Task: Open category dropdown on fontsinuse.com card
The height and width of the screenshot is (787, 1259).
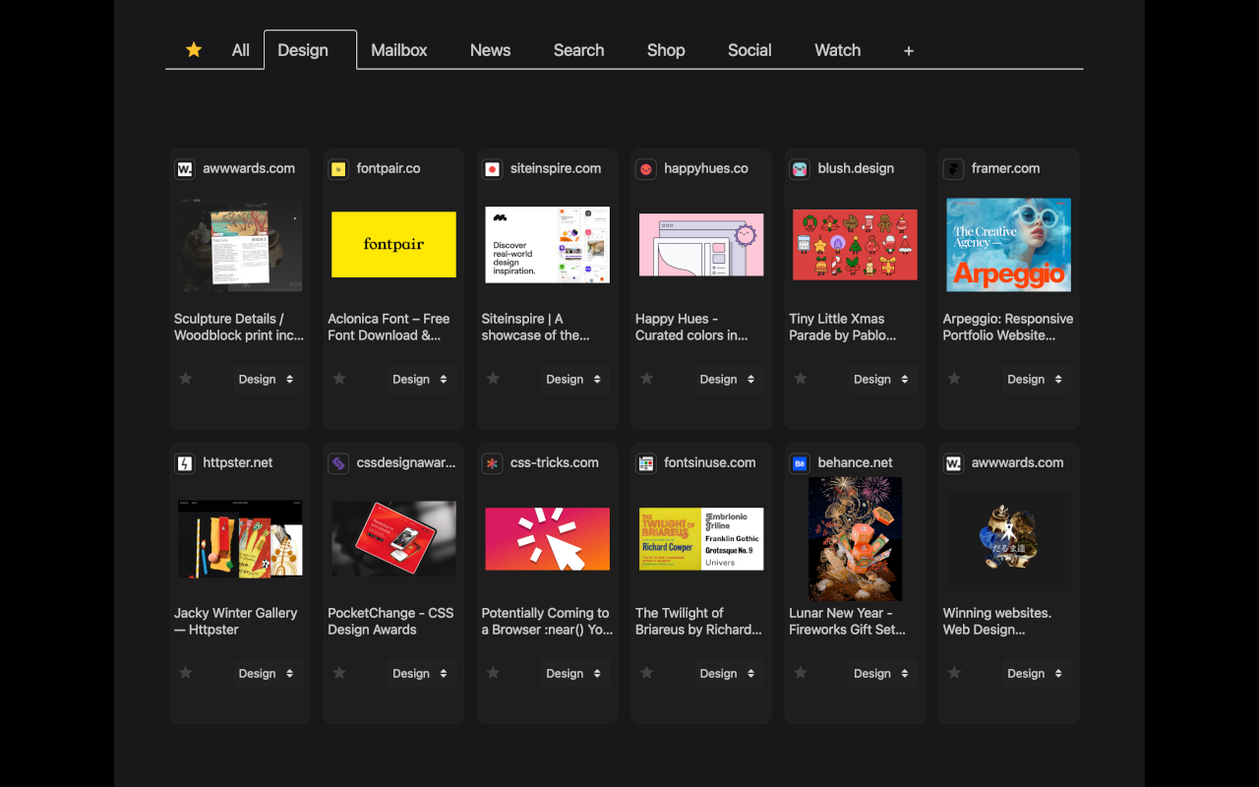Action: [x=729, y=673]
